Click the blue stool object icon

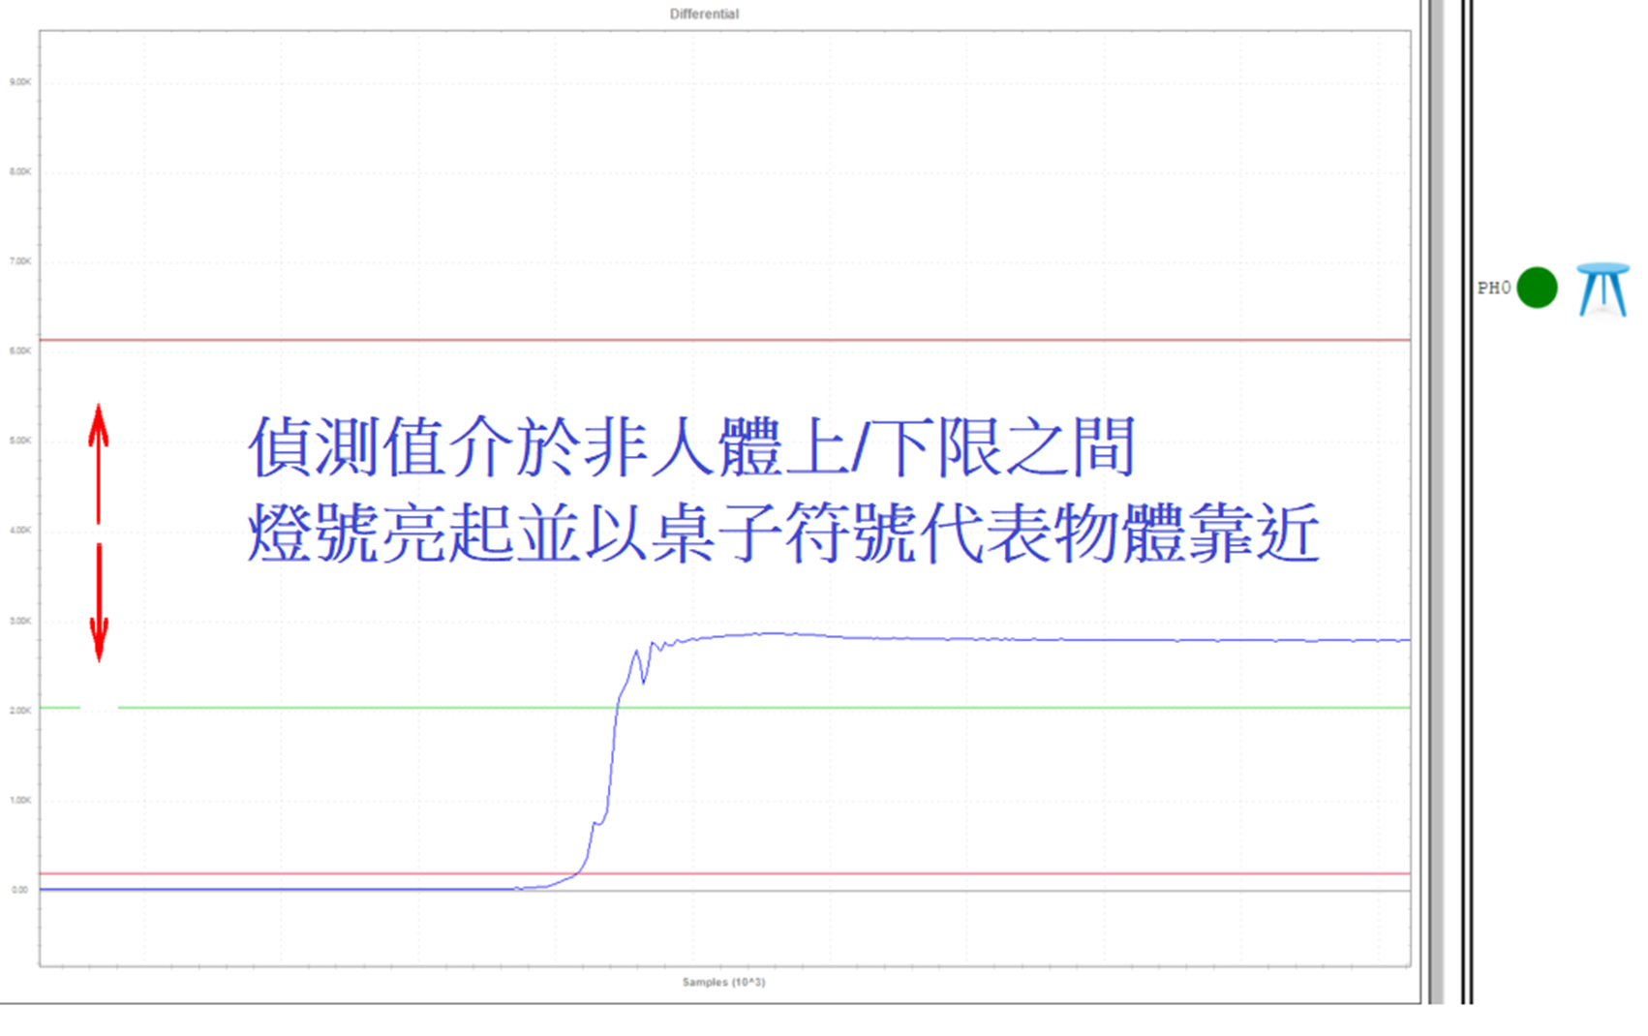(x=1602, y=289)
